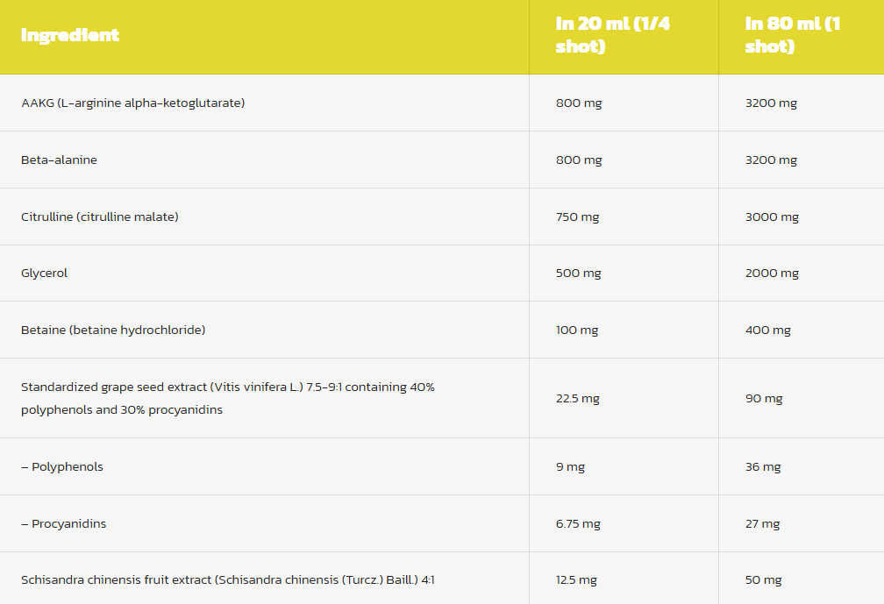884x604 pixels.
Task: Click the In 20 ml (1/4 shot) header
Action: [x=613, y=35]
